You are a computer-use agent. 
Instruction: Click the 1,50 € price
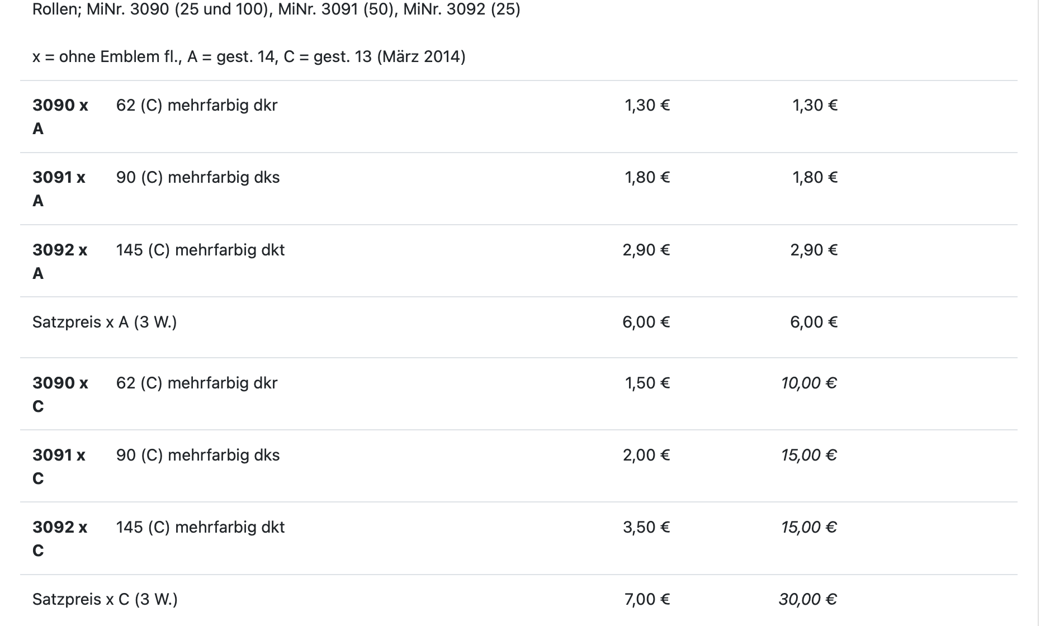[x=647, y=383]
